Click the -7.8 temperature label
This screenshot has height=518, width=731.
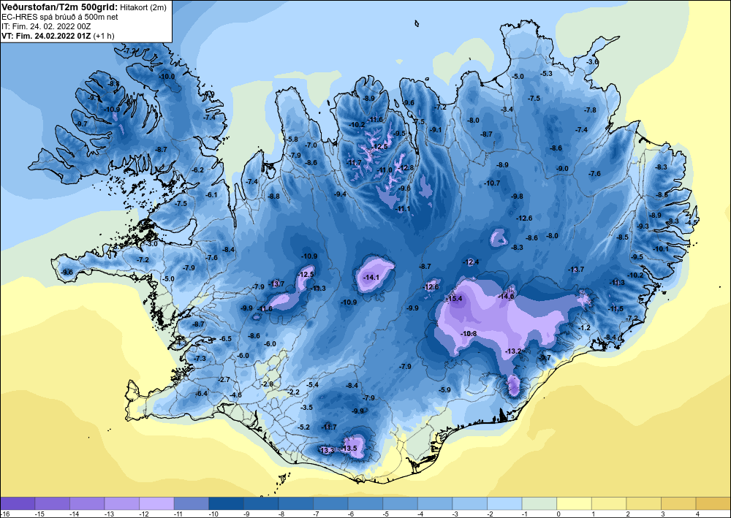[590, 110]
